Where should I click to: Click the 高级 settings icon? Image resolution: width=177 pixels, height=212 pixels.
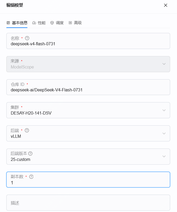click(x=70, y=23)
